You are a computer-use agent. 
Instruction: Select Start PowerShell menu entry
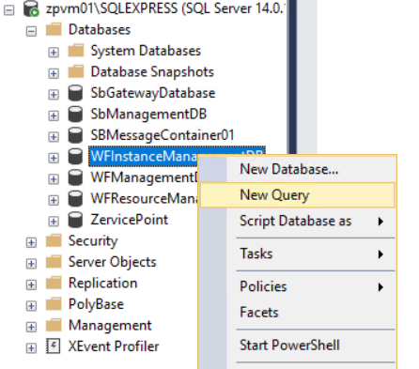click(298, 346)
